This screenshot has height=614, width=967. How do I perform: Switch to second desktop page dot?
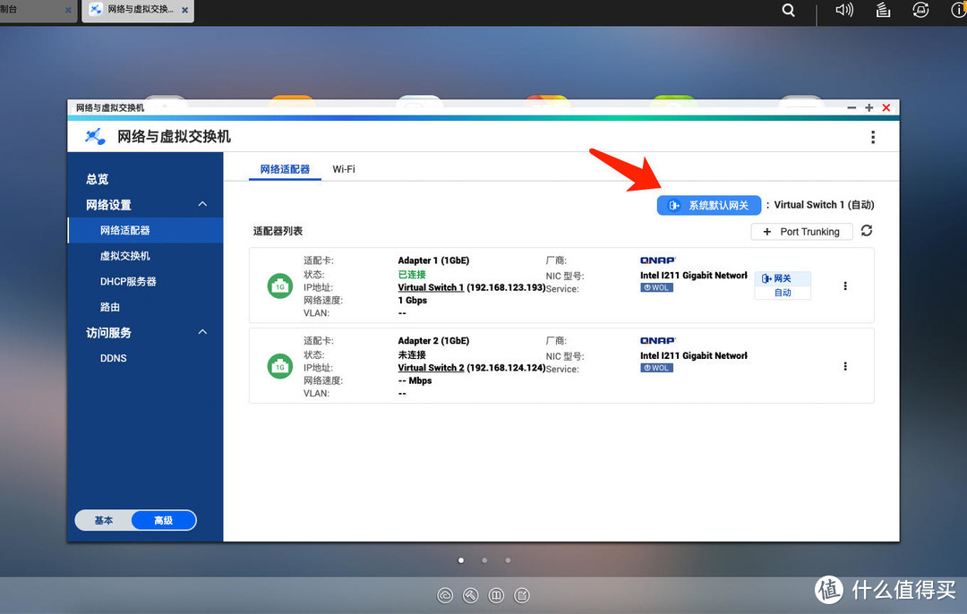484,560
